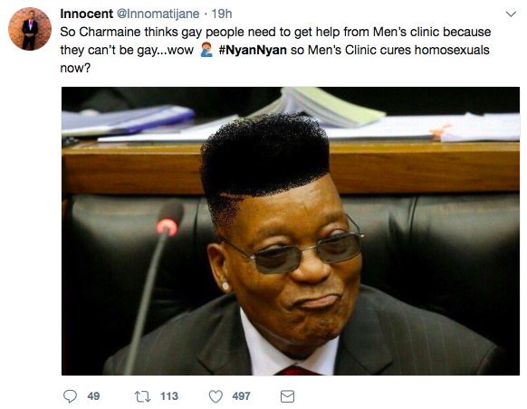
Task: Expand the tweet options chevron
Action: coord(511,14)
